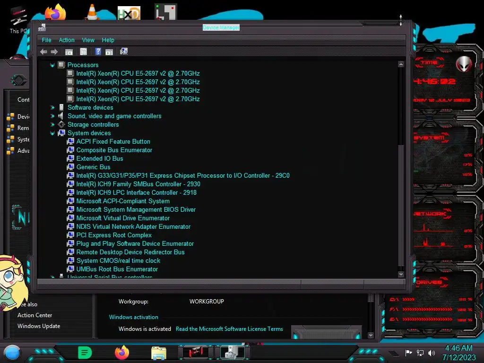Image resolution: width=484 pixels, height=363 pixels.
Task: Click the blue Help question mark icon
Action: (98, 52)
